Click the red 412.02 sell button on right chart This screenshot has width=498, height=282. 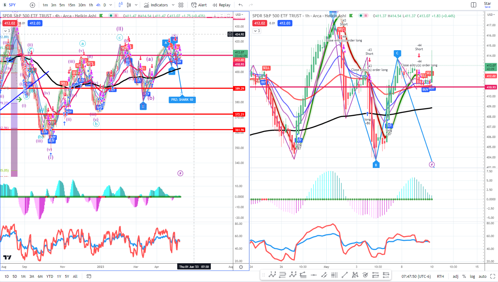260,23
